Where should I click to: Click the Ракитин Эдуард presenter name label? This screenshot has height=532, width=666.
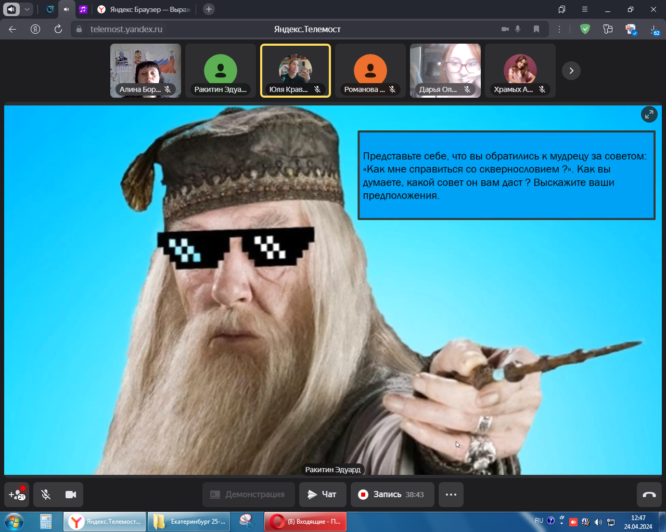pos(333,470)
